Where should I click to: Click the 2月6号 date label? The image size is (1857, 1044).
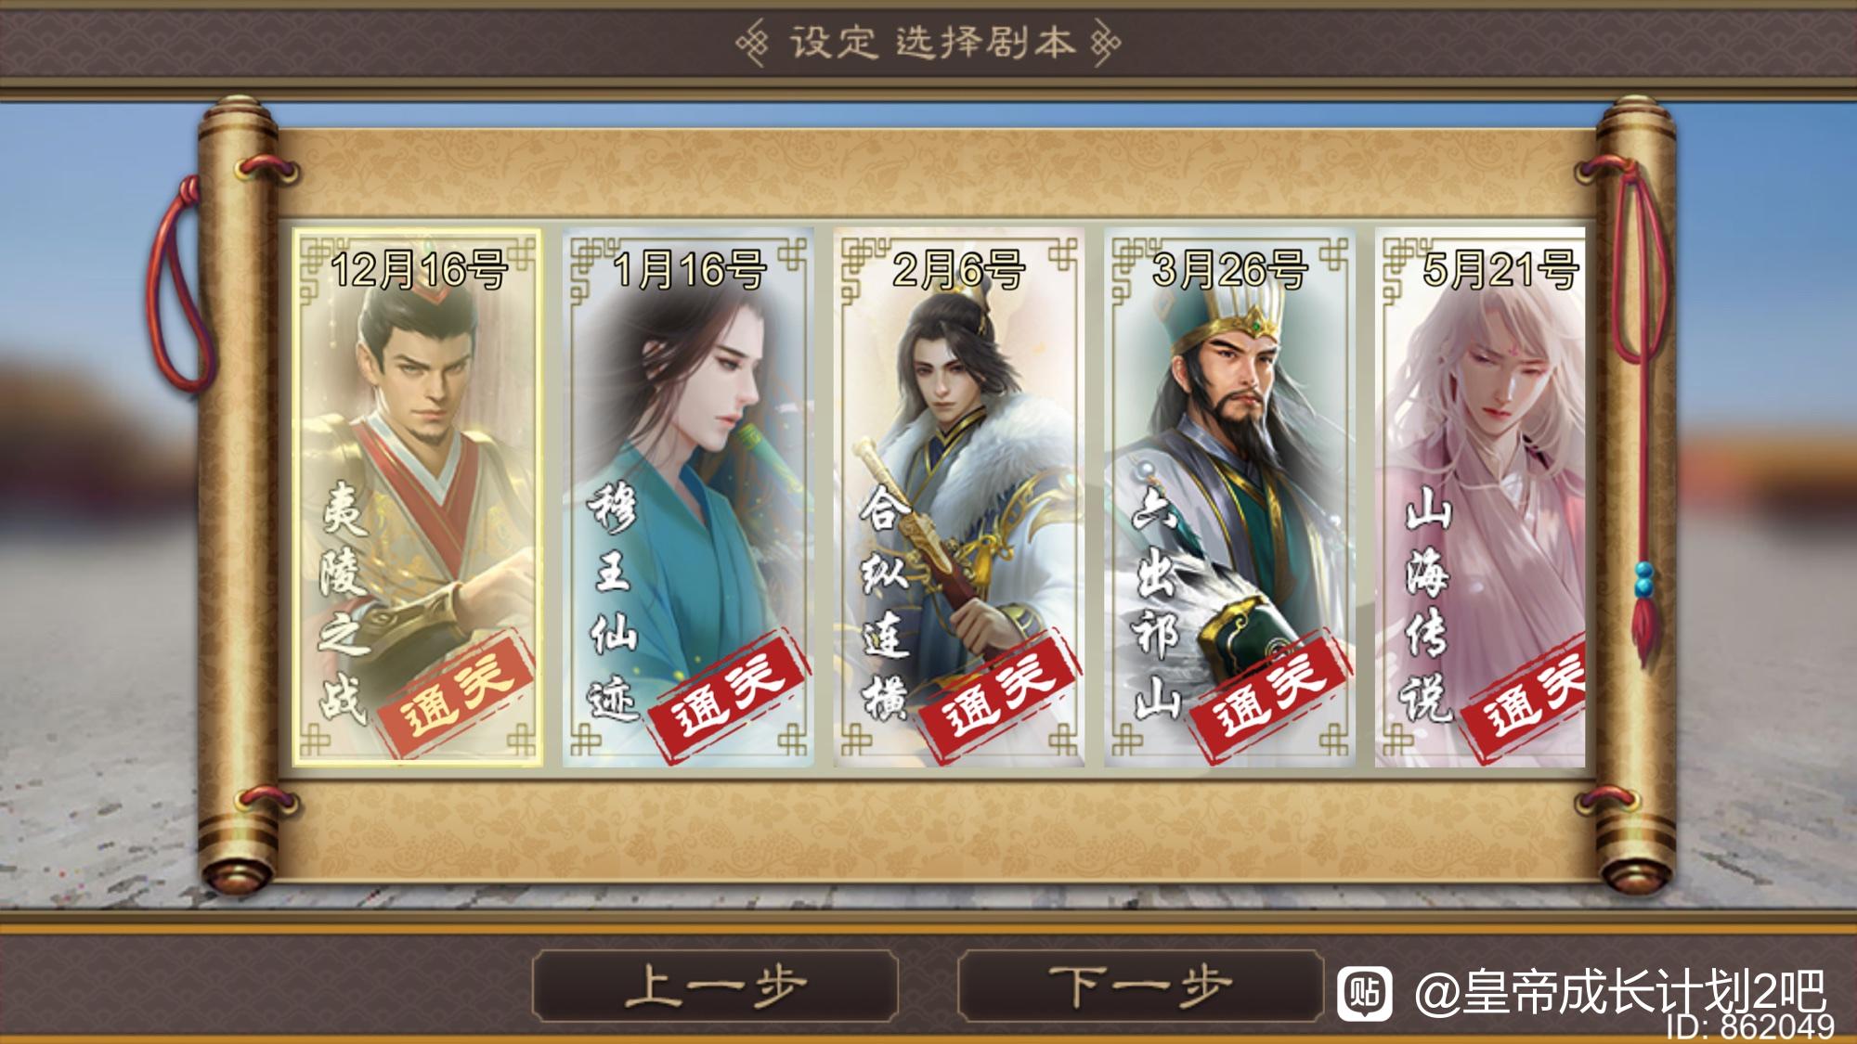click(958, 270)
